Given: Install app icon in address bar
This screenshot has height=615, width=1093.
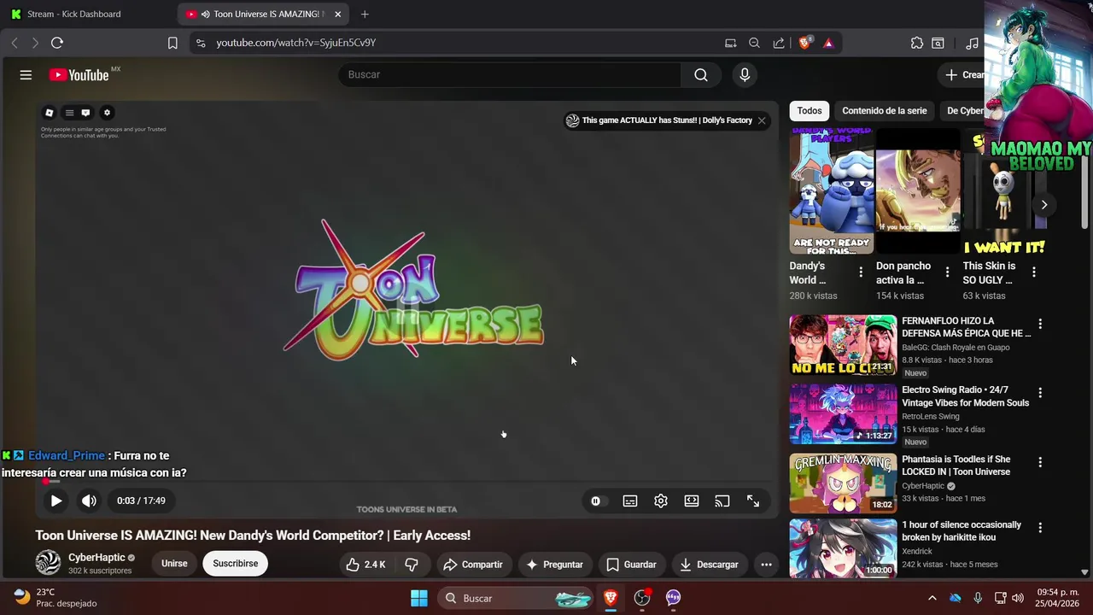Looking at the screenshot, I should pos(730,43).
